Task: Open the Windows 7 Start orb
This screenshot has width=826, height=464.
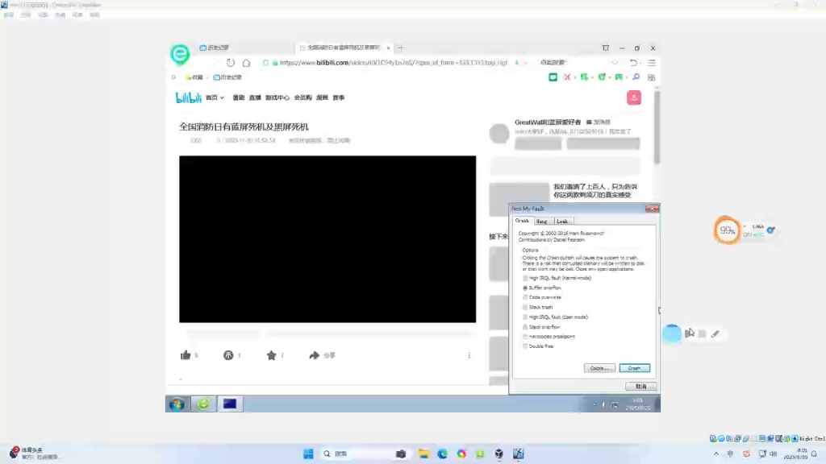Action: [177, 404]
